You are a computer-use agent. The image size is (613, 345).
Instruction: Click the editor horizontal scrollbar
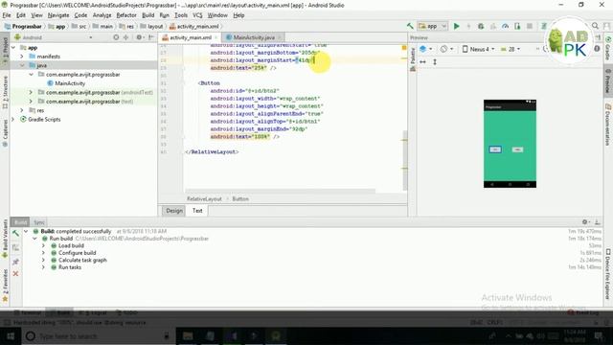(x=280, y=191)
